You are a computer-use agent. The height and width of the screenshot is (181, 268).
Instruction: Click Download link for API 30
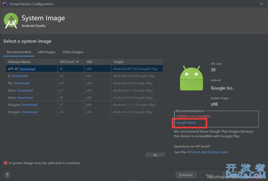tap(27, 69)
